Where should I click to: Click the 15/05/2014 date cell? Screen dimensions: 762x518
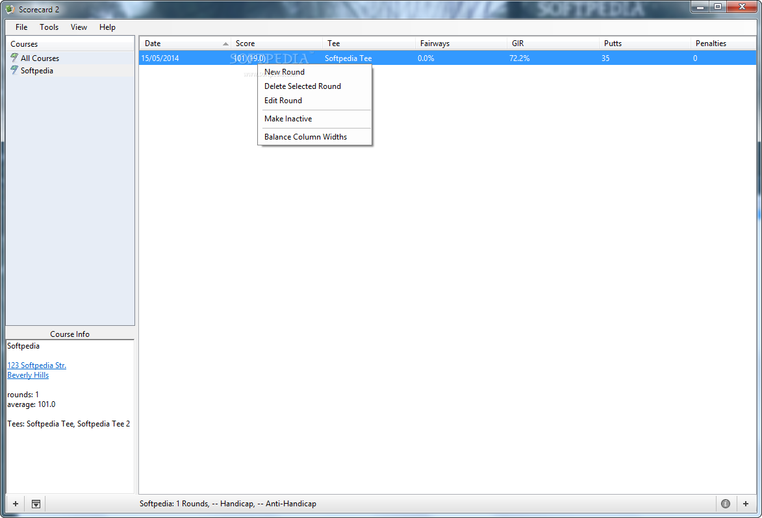point(160,58)
